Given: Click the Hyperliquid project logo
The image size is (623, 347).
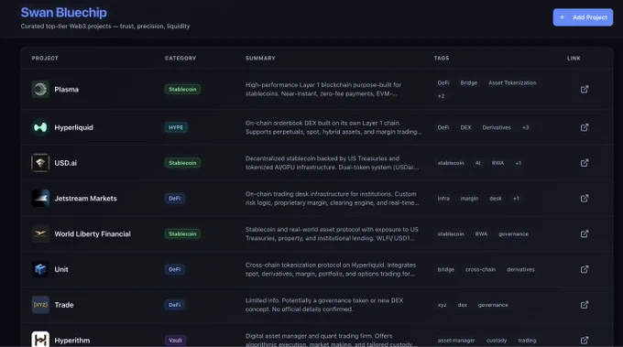Looking at the screenshot, I should click(40, 127).
